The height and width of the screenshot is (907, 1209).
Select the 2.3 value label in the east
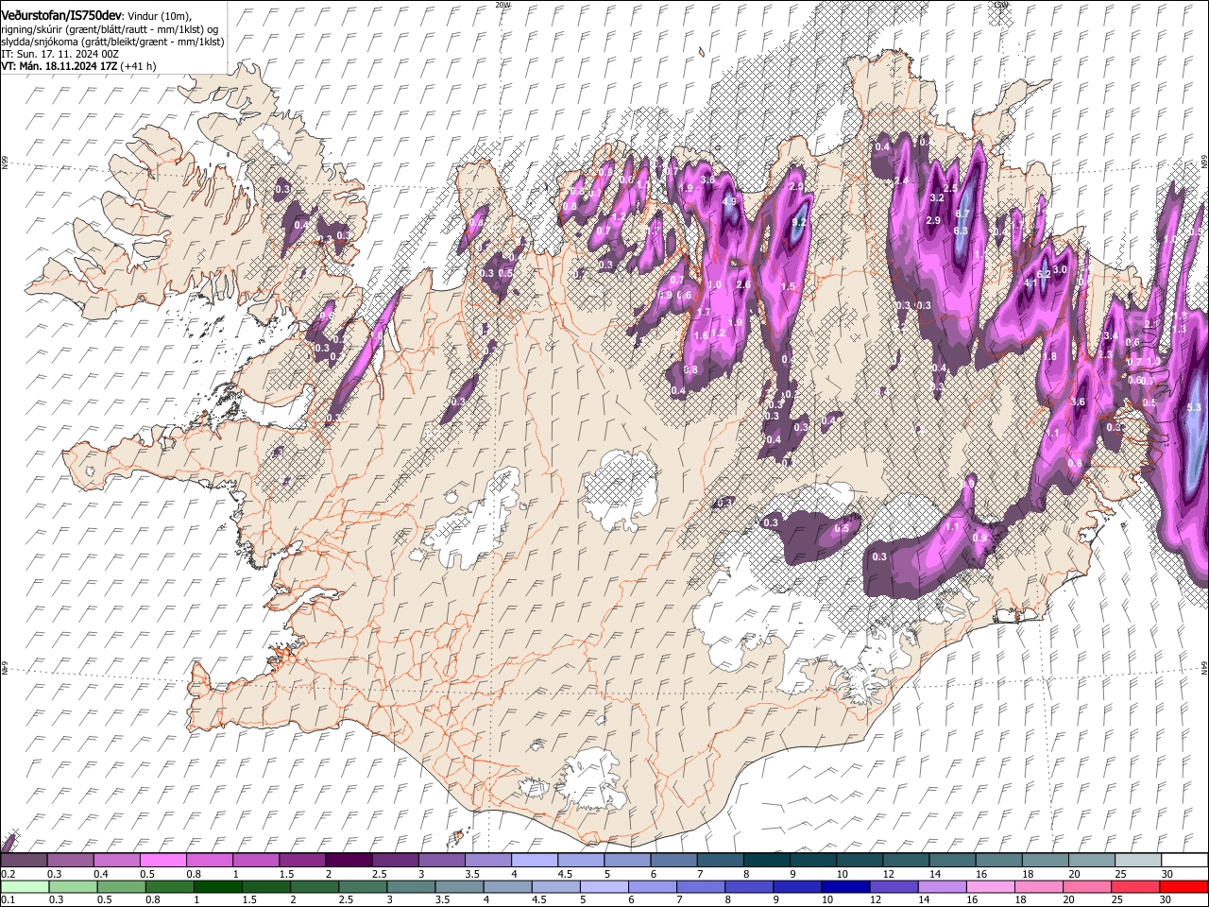pyautogui.click(x=1105, y=354)
